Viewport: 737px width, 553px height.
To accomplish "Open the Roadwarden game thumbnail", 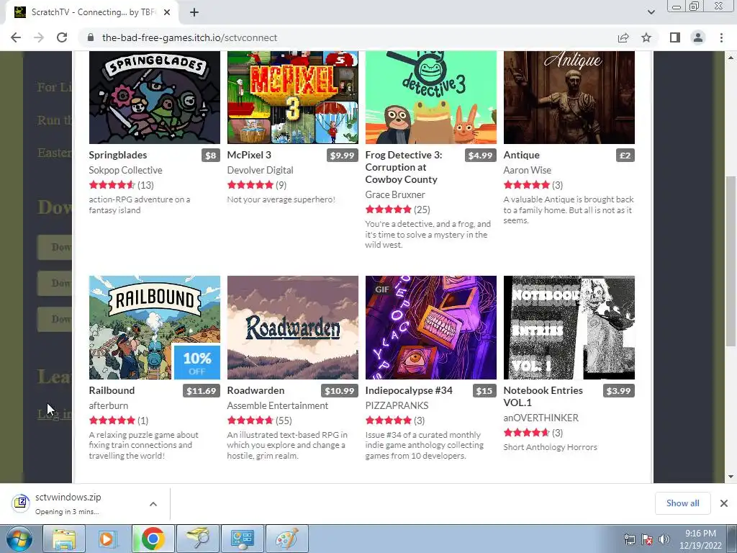I will coord(293,328).
